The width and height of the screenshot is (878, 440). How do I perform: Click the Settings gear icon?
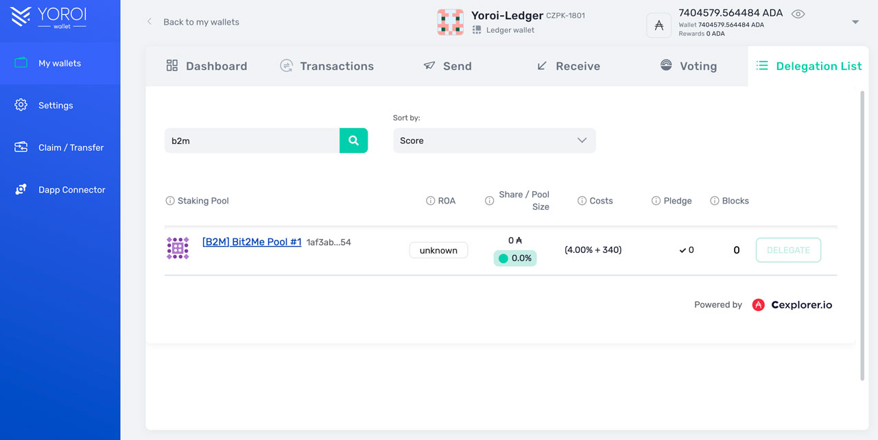coord(21,106)
